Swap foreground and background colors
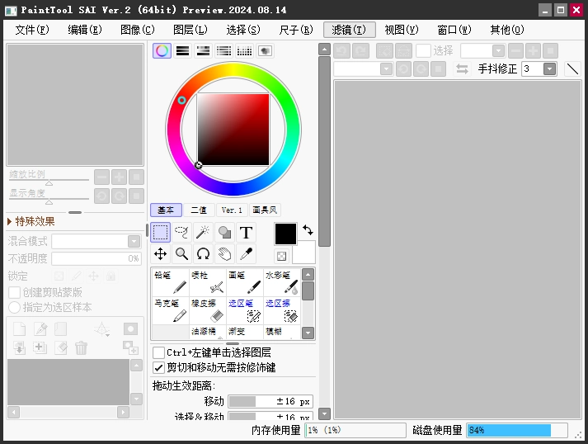The height and width of the screenshot is (444, 588). (x=308, y=229)
